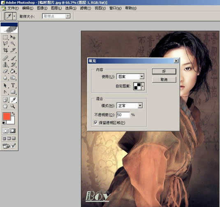The width and height of the screenshot is (220, 207).
Task: Open the 选择(S) menu
Action: coord(71,8)
